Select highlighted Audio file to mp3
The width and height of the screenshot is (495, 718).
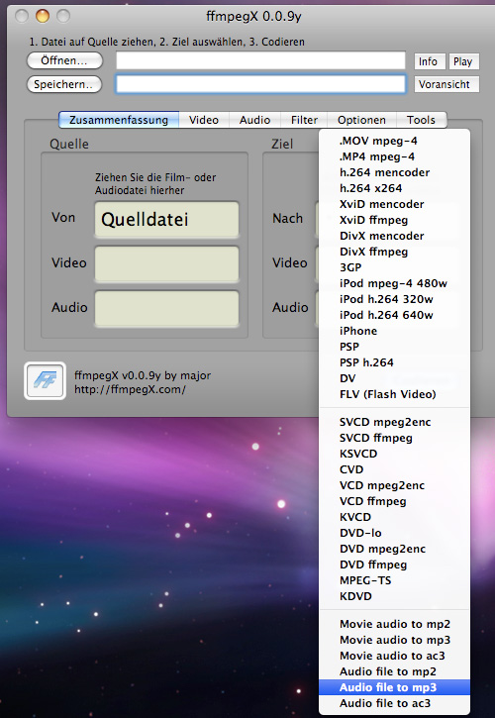(394, 687)
